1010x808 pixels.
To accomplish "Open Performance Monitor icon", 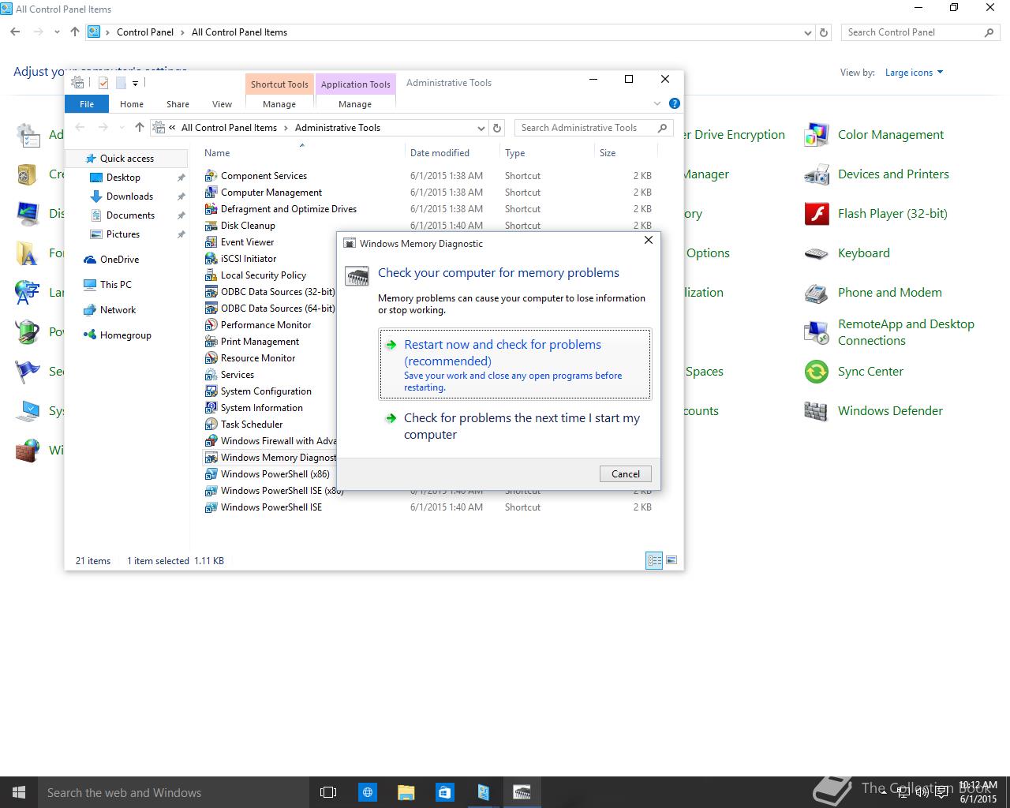I will coord(211,324).
